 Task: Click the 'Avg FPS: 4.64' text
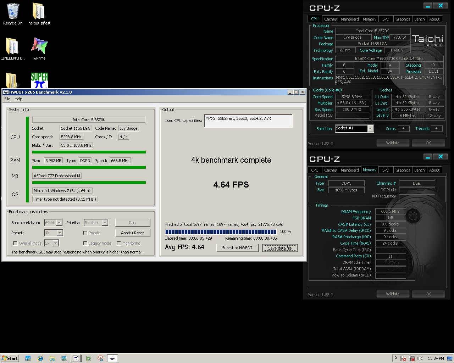184,247
